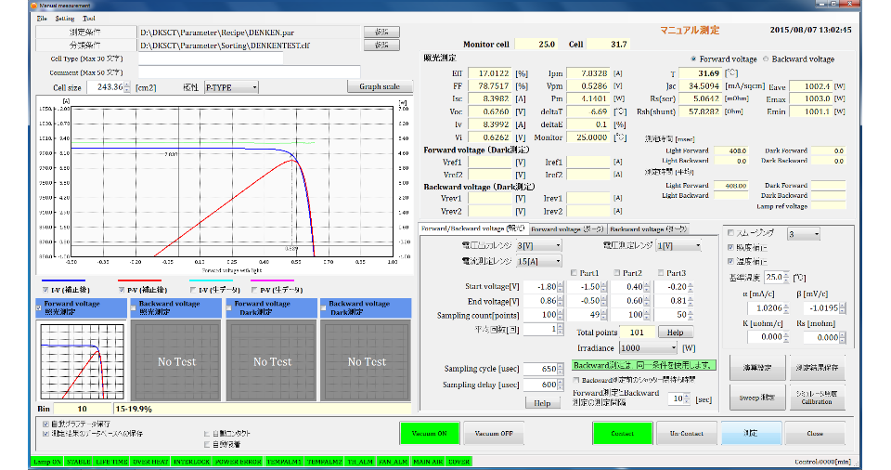891x470 pixels.
Task: Switch to Forward voltage (ダーク) tab
Action: (567, 228)
